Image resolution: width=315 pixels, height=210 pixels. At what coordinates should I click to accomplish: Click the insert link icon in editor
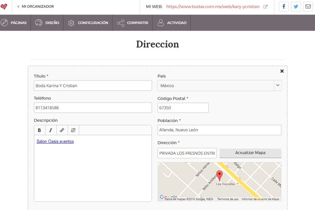point(62,130)
